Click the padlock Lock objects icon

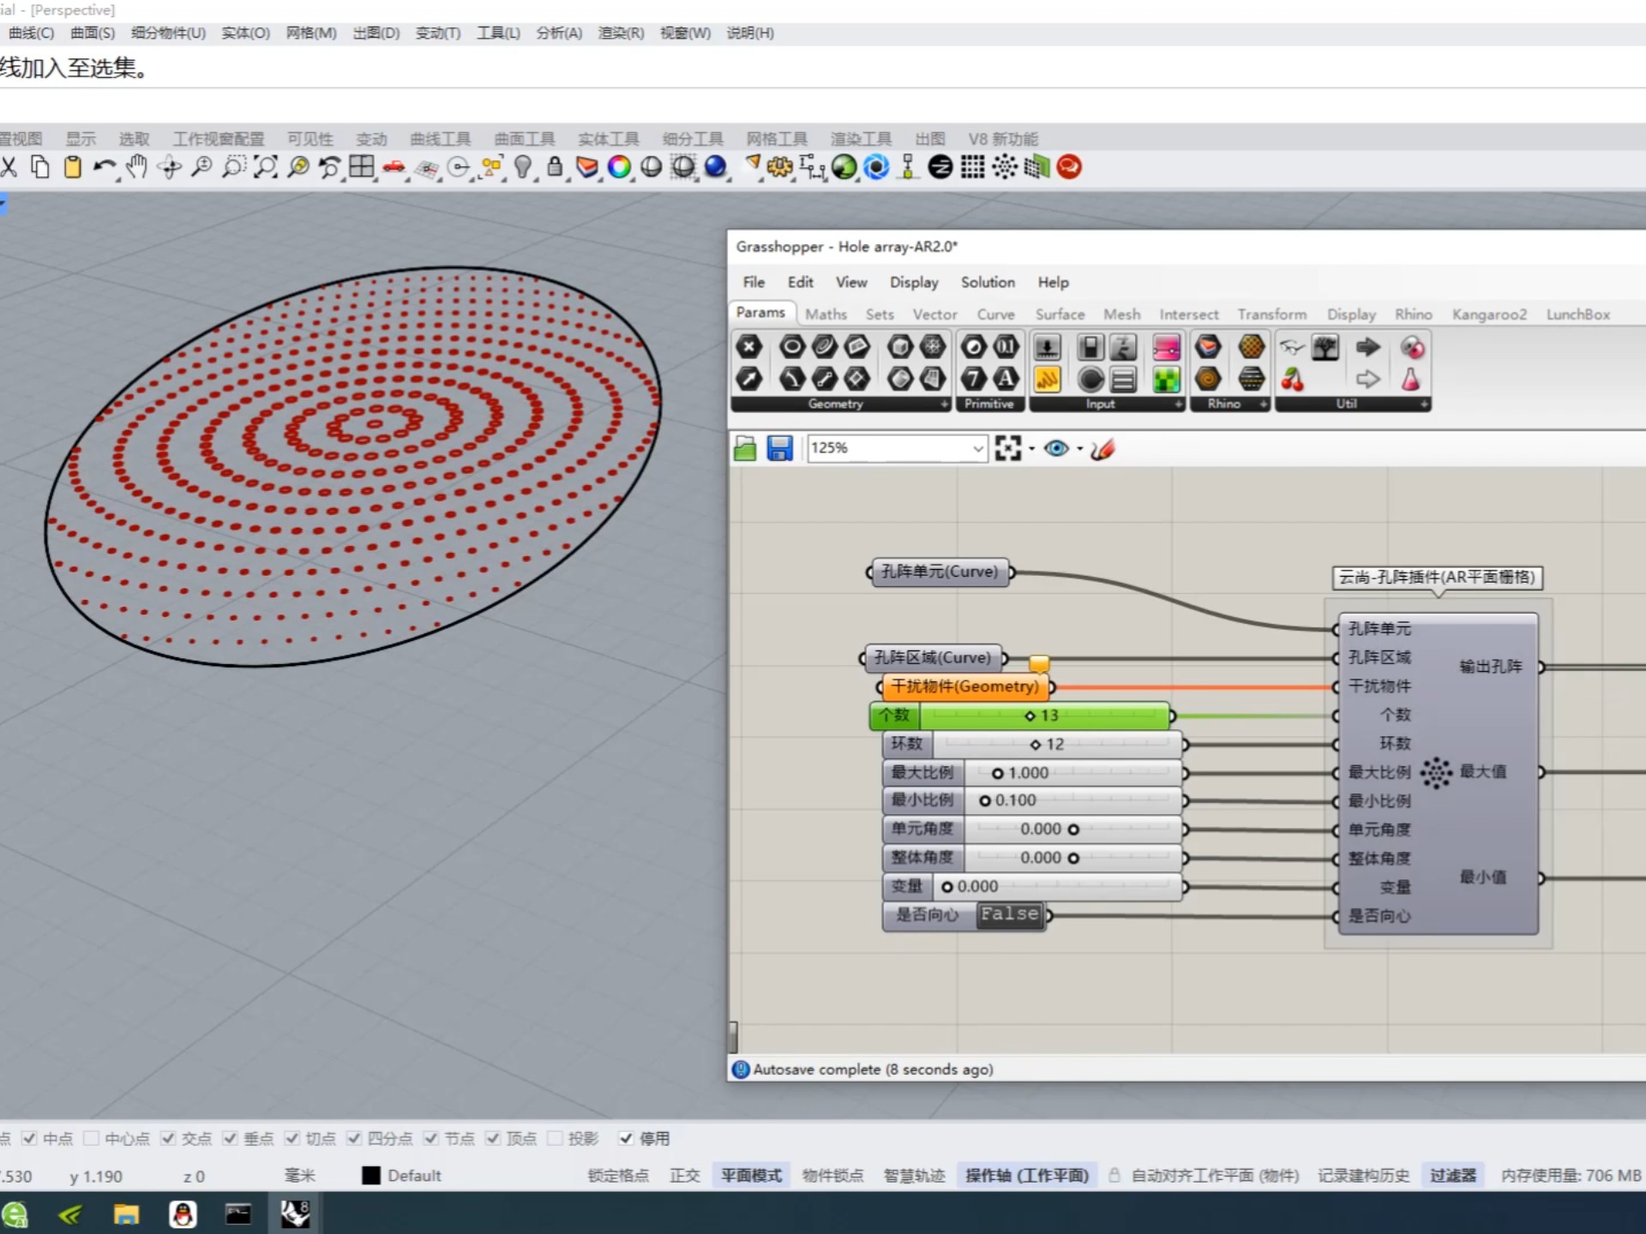(x=555, y=167)
